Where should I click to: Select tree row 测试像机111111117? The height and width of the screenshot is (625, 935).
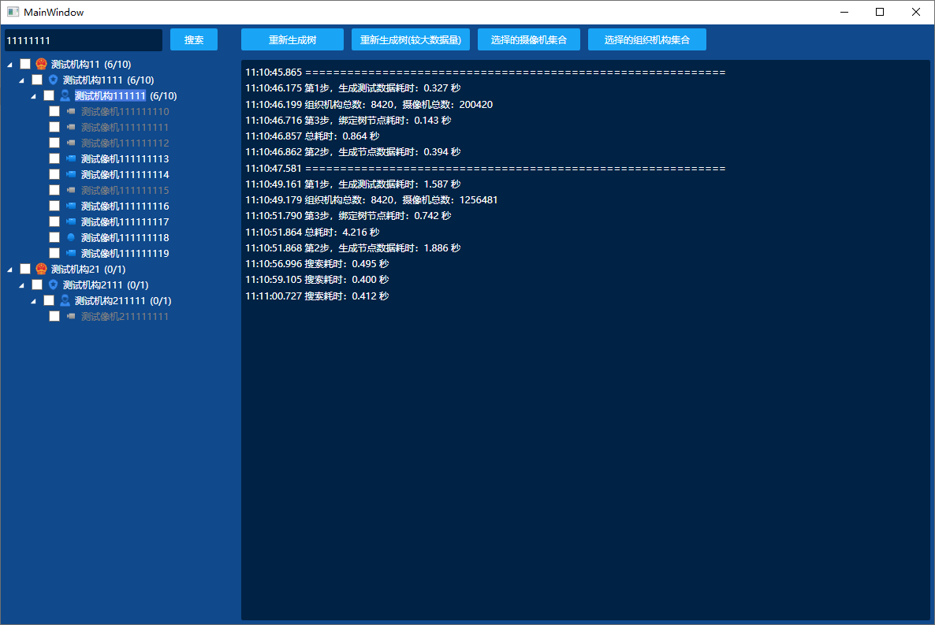click(x=125, y=221)
